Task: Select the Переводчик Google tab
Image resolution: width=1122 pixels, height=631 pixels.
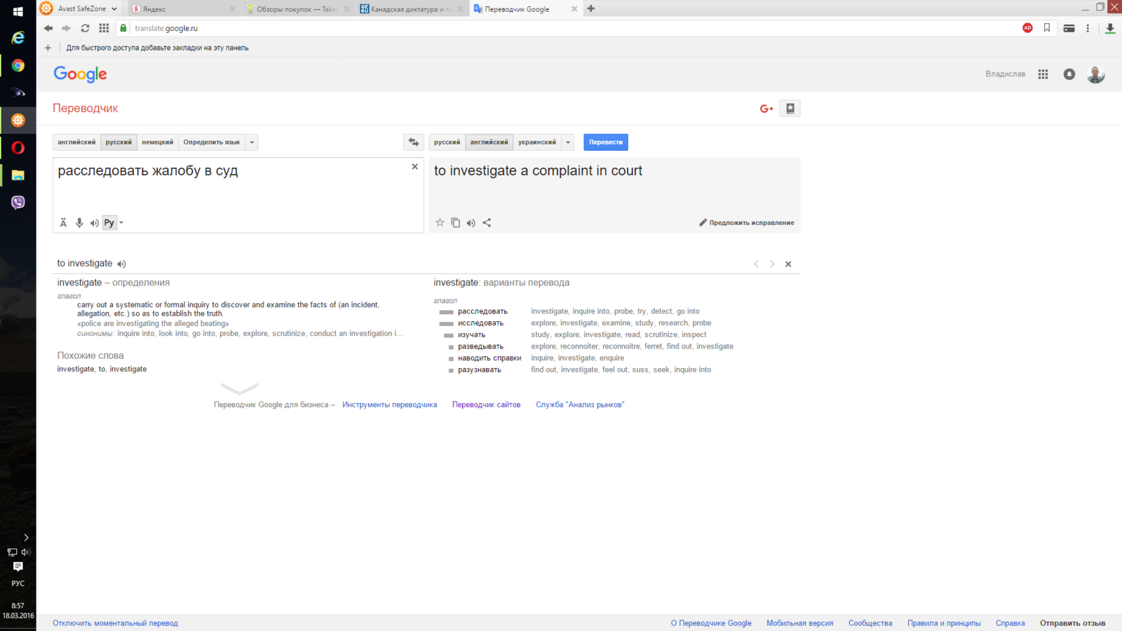Action: (x=525, y=9)
